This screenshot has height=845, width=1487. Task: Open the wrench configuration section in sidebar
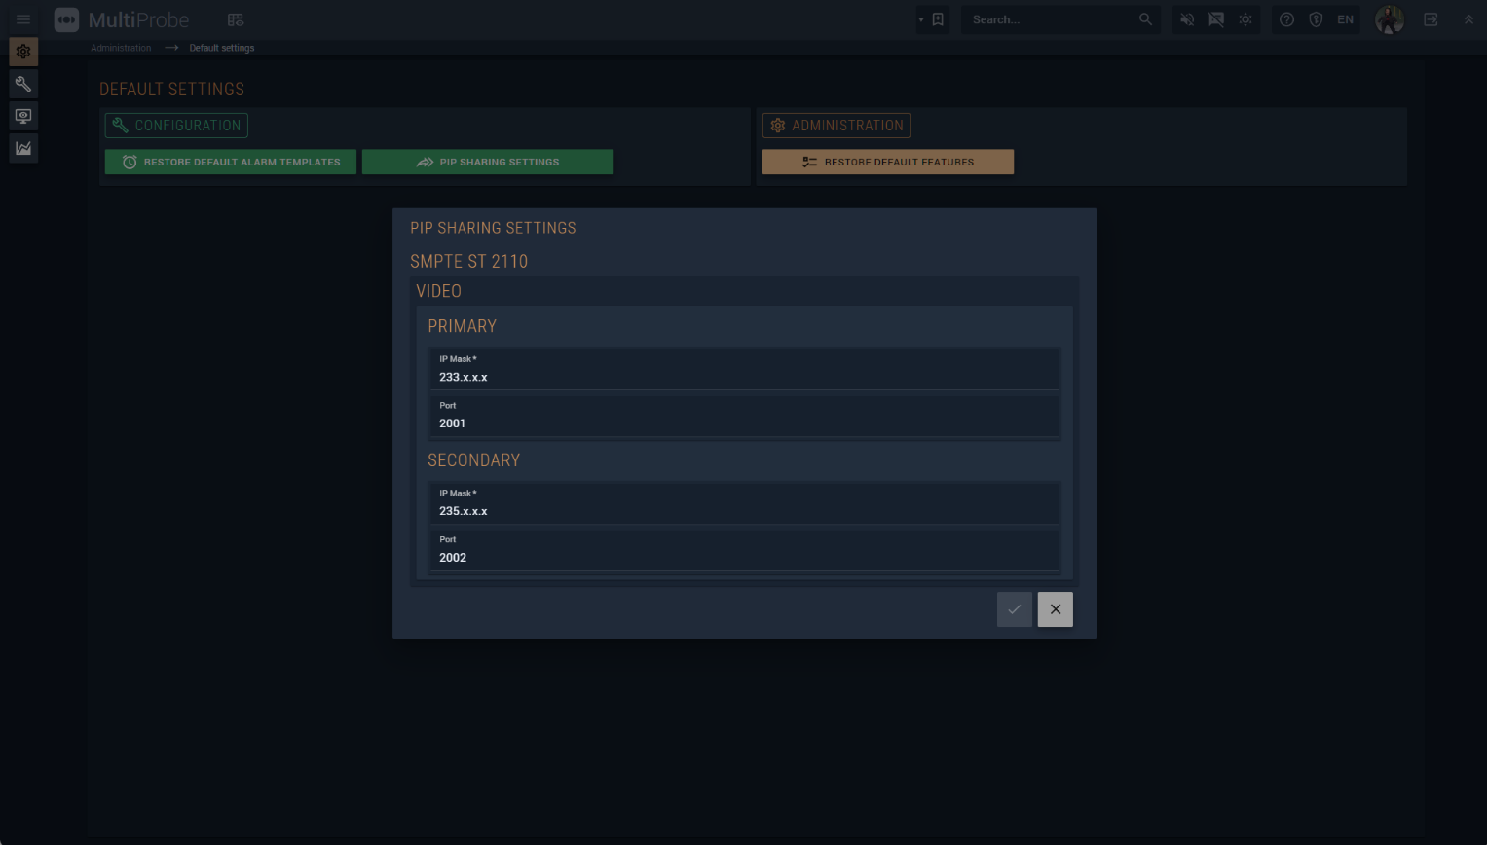(23, 84)
